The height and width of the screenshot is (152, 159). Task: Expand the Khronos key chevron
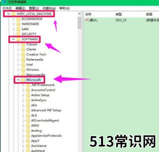(18, 70)
